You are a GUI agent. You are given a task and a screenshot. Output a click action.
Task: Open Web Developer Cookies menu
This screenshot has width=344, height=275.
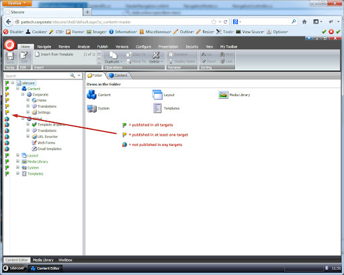[x=36, y=32]
